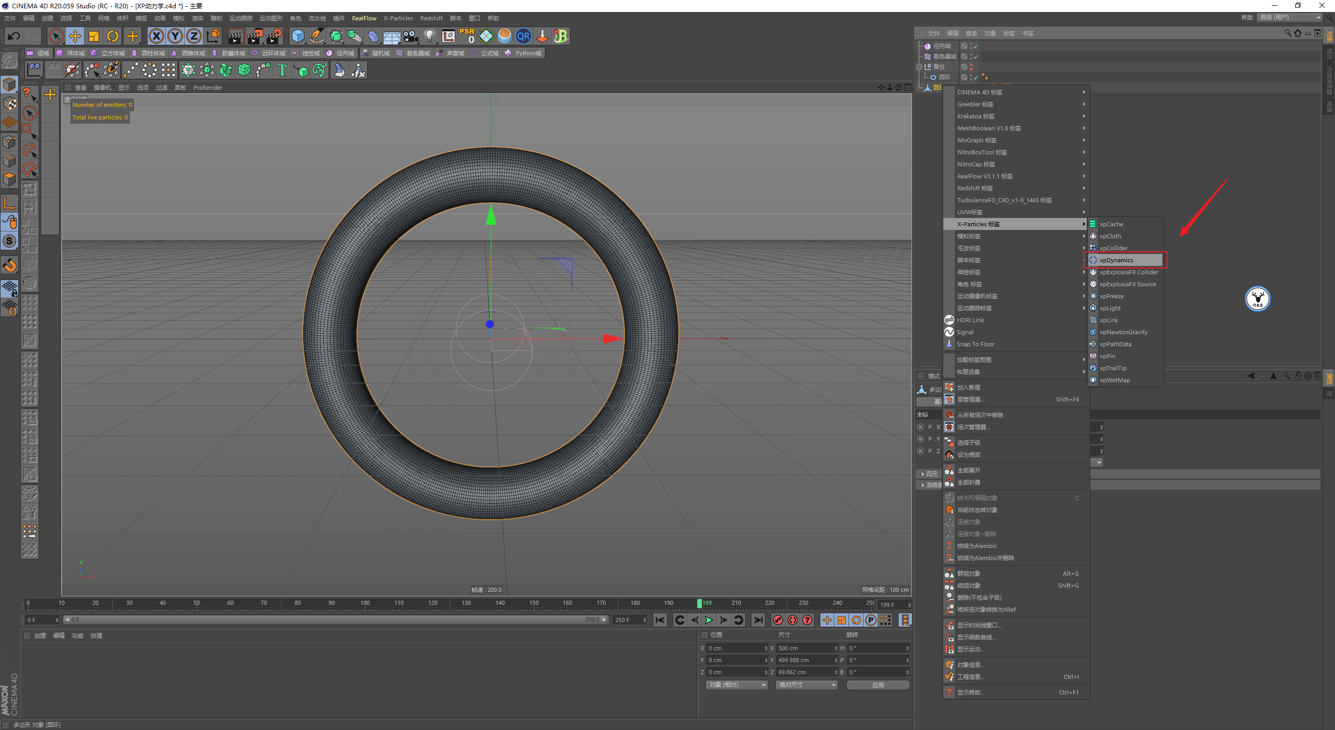
Task: Collapse the 备份 tree node
Action: [x=919, y=67]
